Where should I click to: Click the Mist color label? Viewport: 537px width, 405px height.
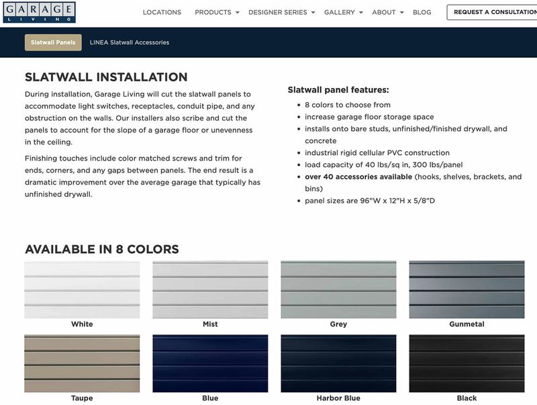point(210,324)
